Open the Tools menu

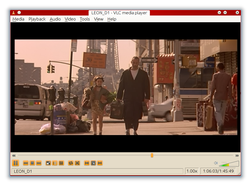click(85, 19)
